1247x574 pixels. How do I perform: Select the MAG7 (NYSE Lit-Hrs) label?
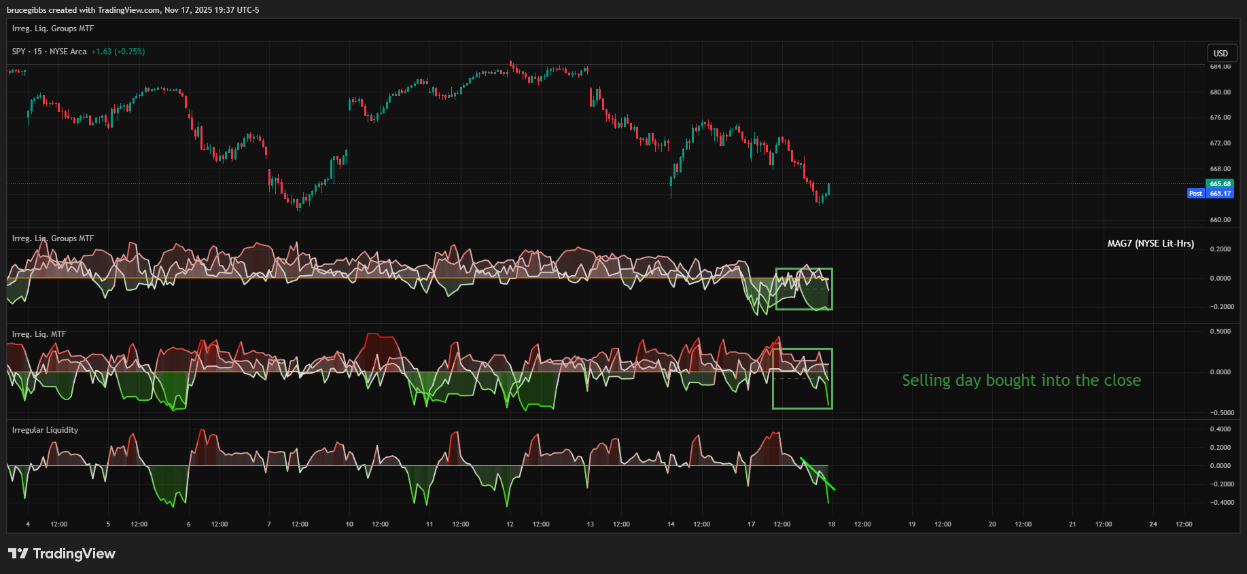pos(1151,243)
